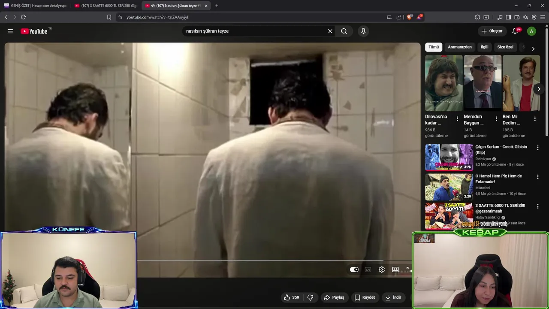This screenshot has height=309, width=549.
Task: Close the active Nasılsın Şükran teyze tab
Action: click(206, 6)
